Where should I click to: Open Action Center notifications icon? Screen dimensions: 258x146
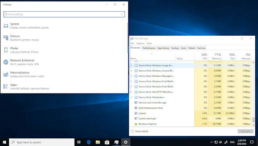[252, 142]
